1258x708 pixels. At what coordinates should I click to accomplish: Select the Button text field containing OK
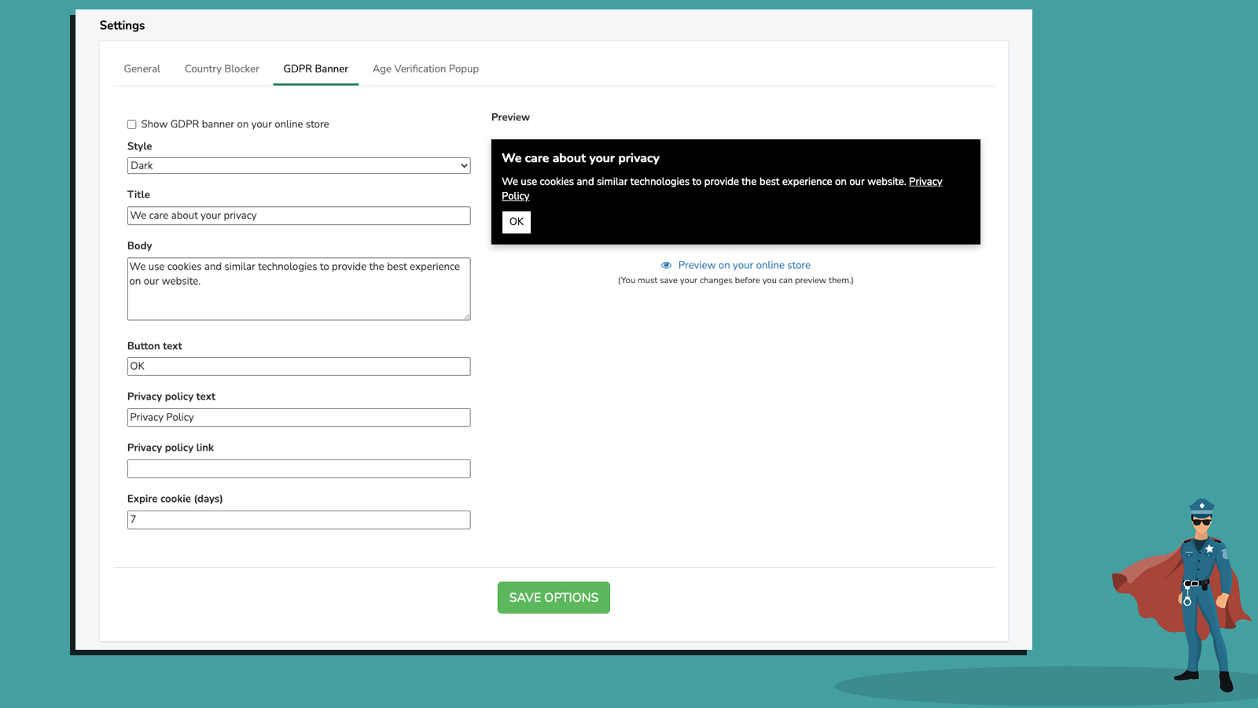pyautogui.click(x=299, y=366)
